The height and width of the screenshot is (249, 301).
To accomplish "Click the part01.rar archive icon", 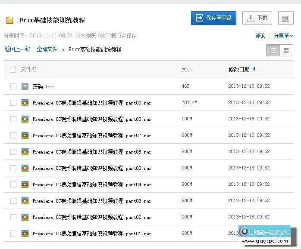I will (25, 234).
